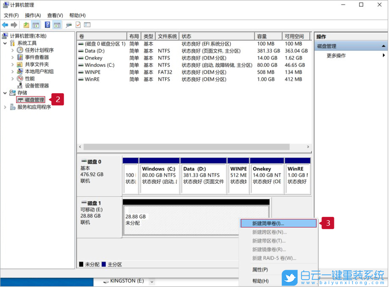Open the 查看(V) menu
Image resolution: width=389 pixels, height=288 pixels.
click(55, 15)
